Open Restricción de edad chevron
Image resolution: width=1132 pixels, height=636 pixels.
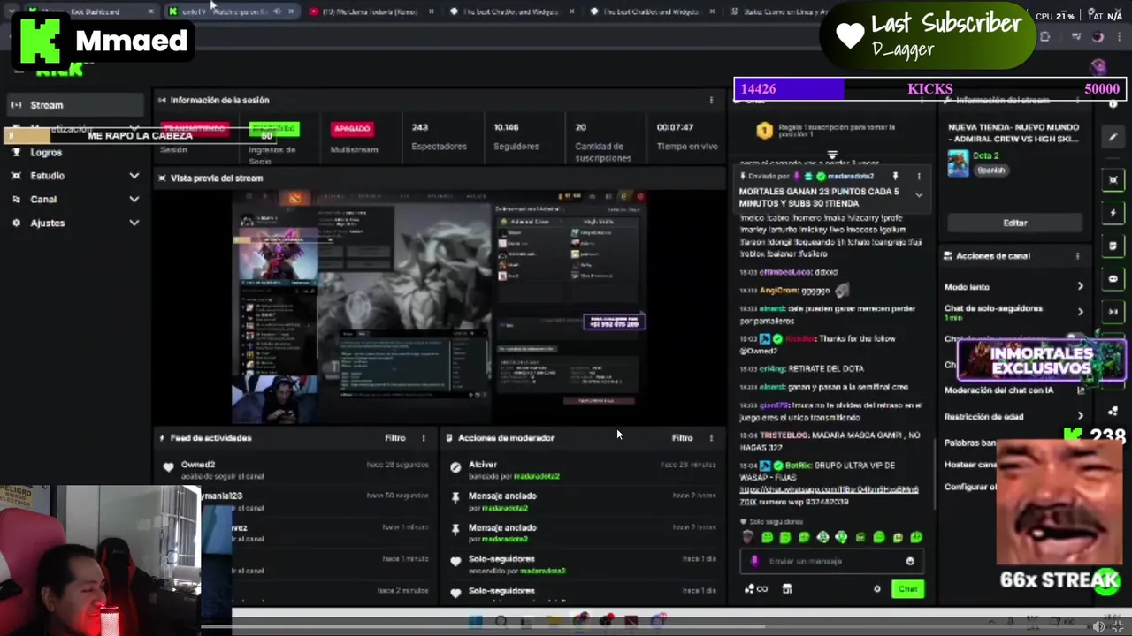click(1080, 416)
